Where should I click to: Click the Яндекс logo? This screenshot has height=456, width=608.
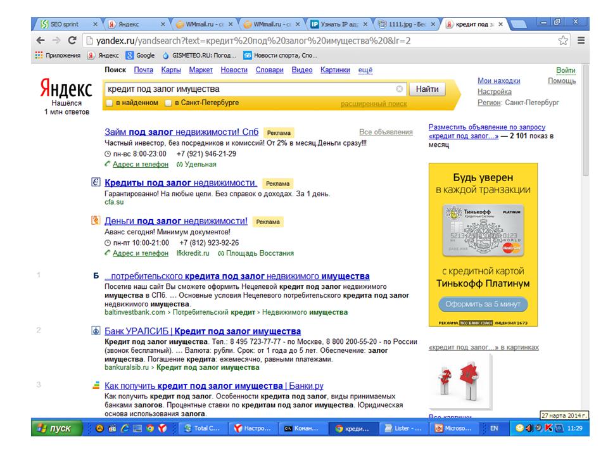[x=66, y=89]
